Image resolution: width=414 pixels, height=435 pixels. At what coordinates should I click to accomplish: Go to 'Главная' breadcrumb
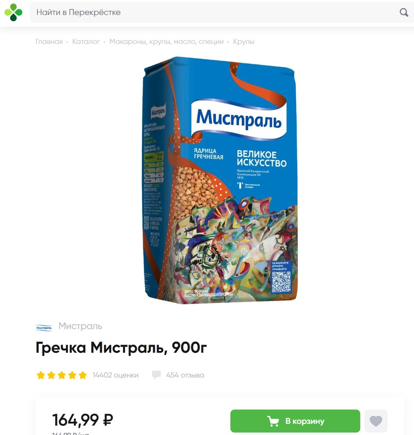point(49,42)
